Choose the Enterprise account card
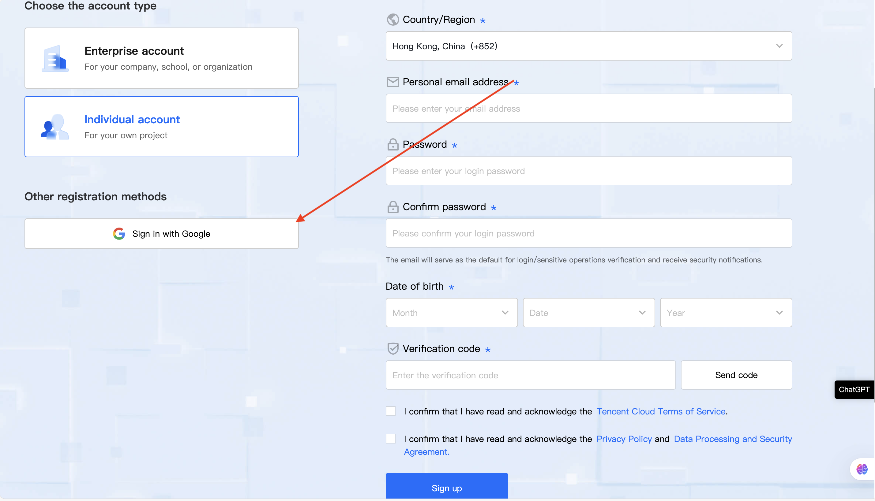 pos(161,58)
